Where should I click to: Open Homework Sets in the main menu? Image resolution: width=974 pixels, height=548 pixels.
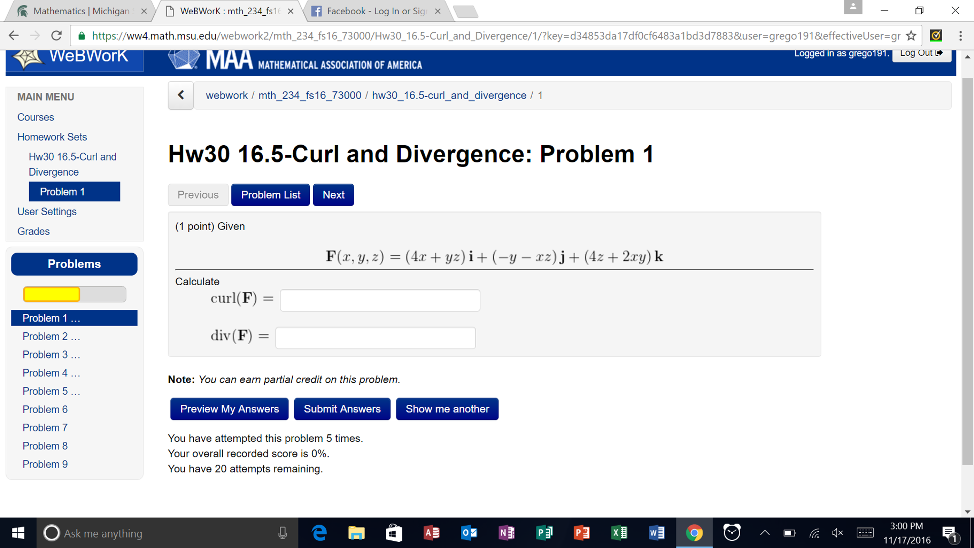pyautogui.click(x=52, y=137)
